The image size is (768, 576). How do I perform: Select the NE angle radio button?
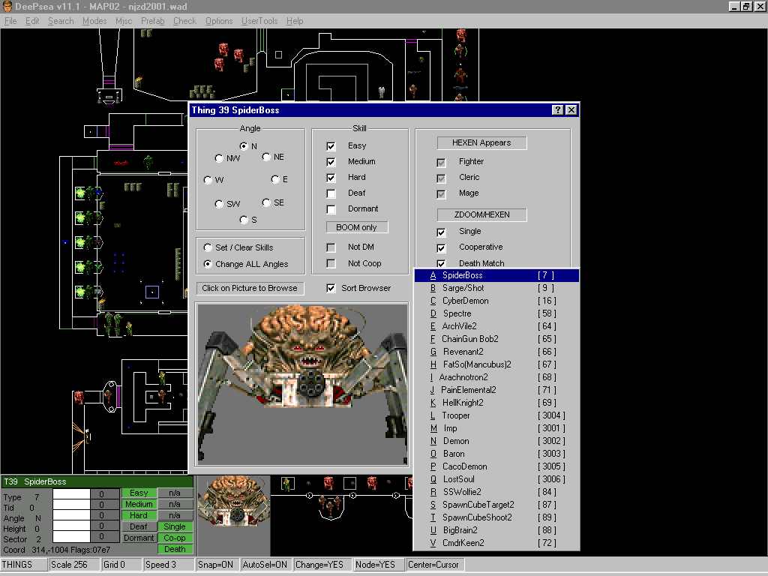click(267, 157)
